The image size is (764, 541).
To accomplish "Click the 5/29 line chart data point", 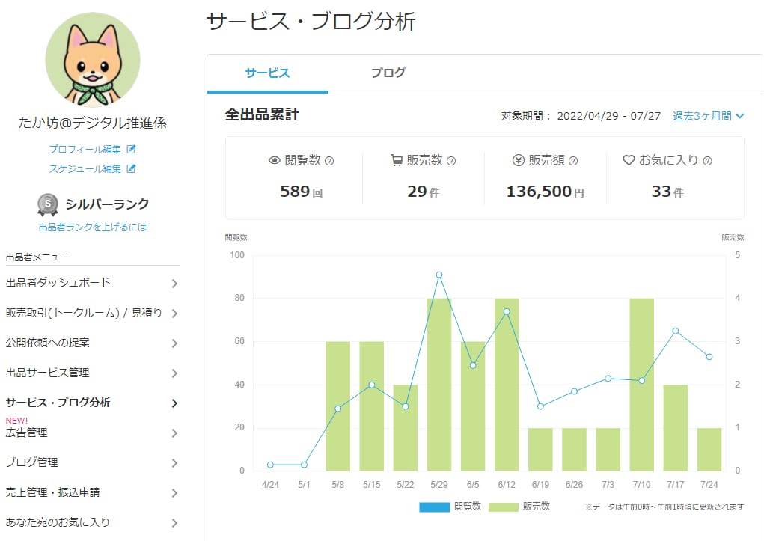I will tap(439, 275).
